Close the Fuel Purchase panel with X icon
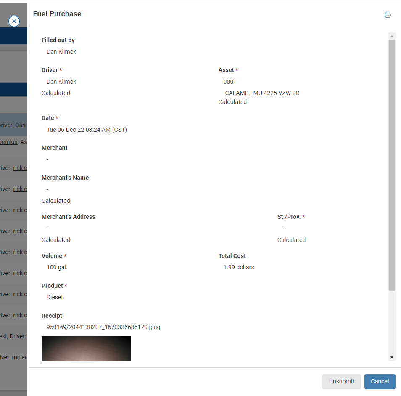 tap(14, 21)
